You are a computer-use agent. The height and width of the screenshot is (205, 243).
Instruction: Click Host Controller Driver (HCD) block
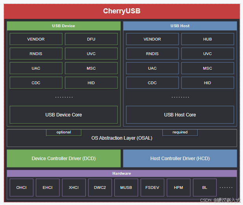(180, 159)
